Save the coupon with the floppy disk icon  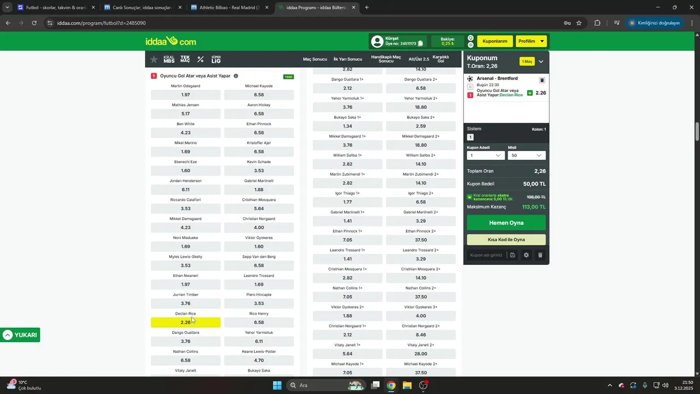click(512, 255)
